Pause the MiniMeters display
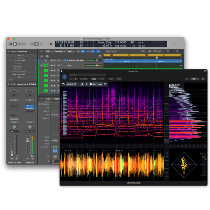210x210 pixels. click(x=86, y=84)
